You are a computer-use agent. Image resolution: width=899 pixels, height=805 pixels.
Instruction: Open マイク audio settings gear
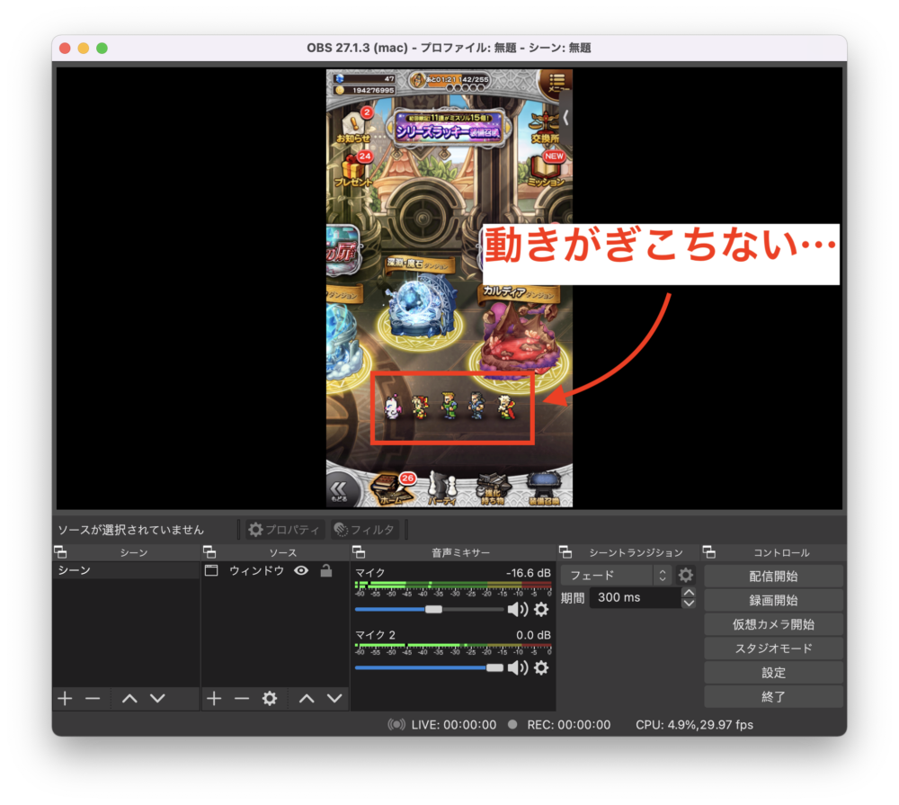(x=541, y=609)
